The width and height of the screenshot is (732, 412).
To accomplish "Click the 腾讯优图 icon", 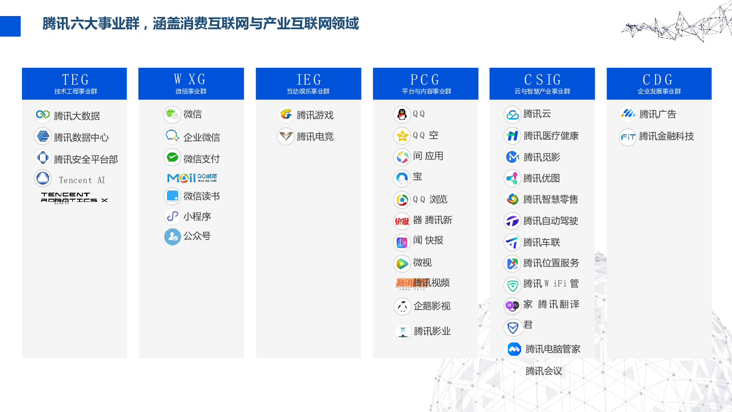I will click(x=512, y=178).
